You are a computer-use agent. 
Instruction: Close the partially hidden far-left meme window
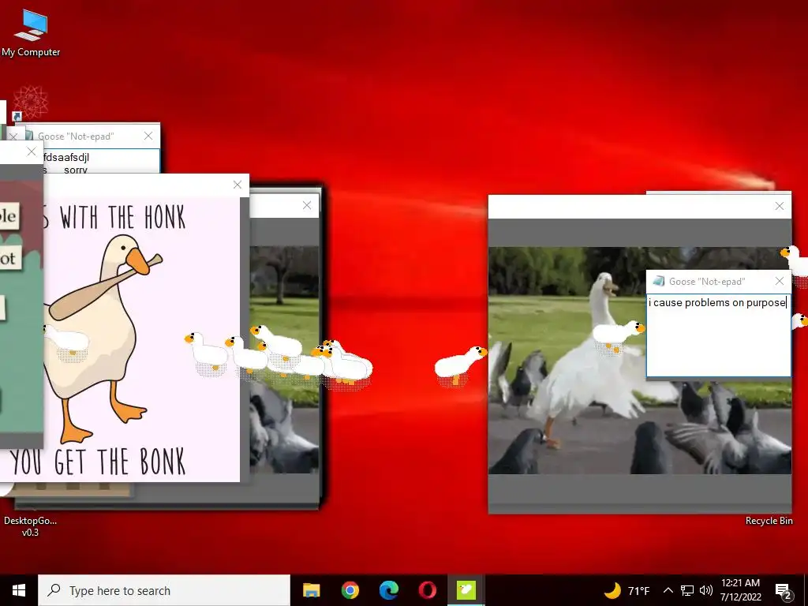click(x=32, y=151)
